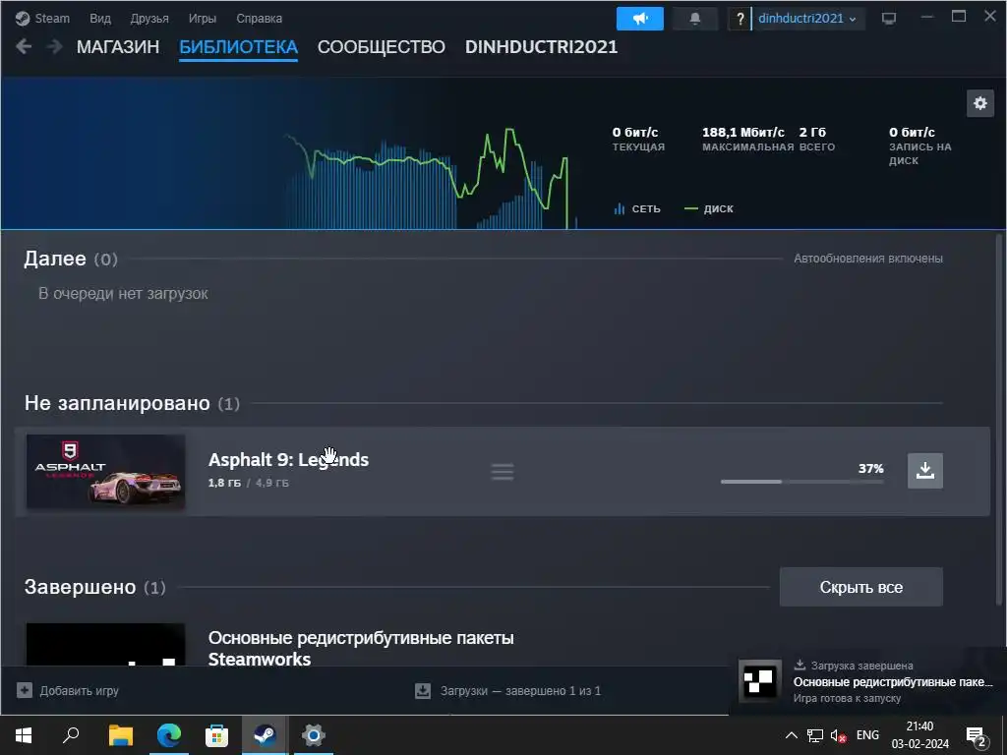The width and height of the screenshot is (1007, 755).
Task: Click the question mark help icon
Action: [x=740, y=19]
